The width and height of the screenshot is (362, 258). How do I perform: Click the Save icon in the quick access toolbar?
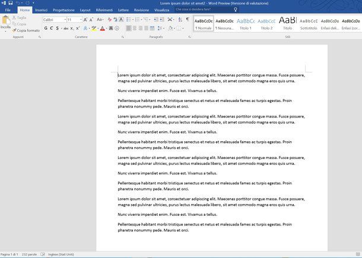click(x=11, y=3)
